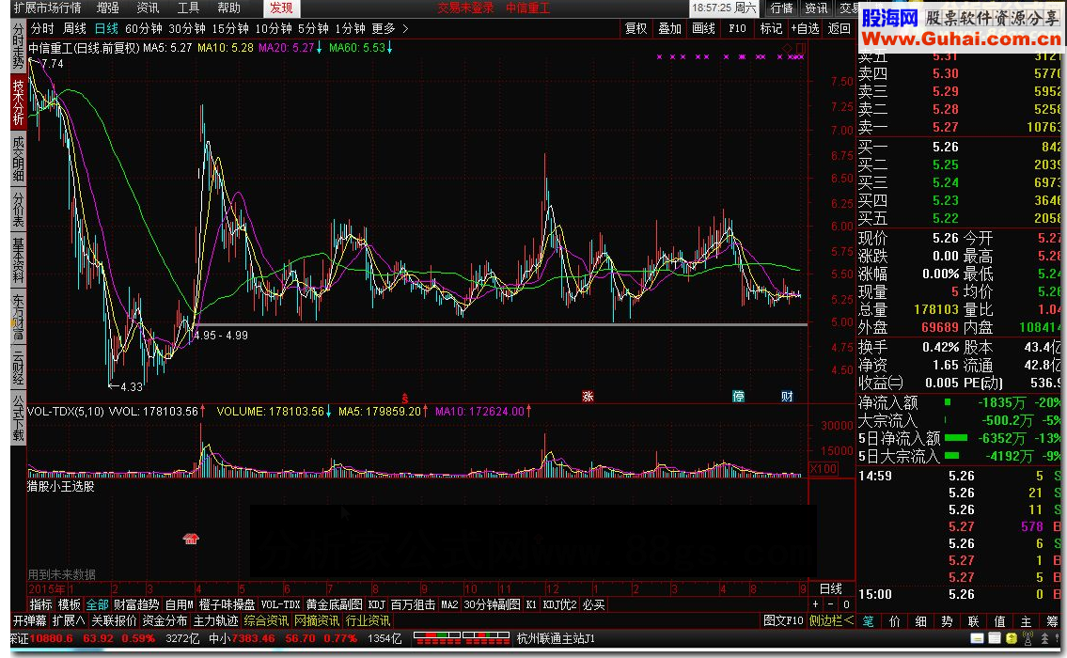Click the red house signal icon
This screenshot has width=1067, height=658.
[191, 539]
